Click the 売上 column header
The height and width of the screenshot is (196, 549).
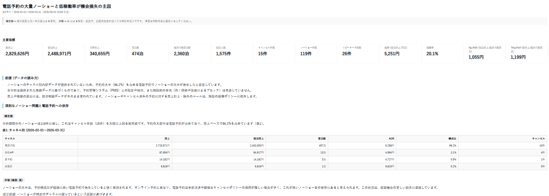(x=125, y=139)
